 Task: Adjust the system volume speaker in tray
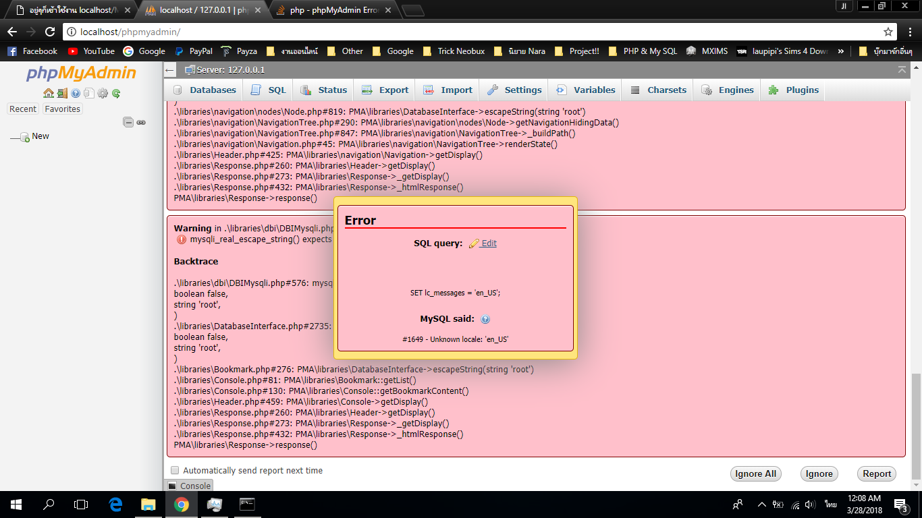click(x=809, y=504)
